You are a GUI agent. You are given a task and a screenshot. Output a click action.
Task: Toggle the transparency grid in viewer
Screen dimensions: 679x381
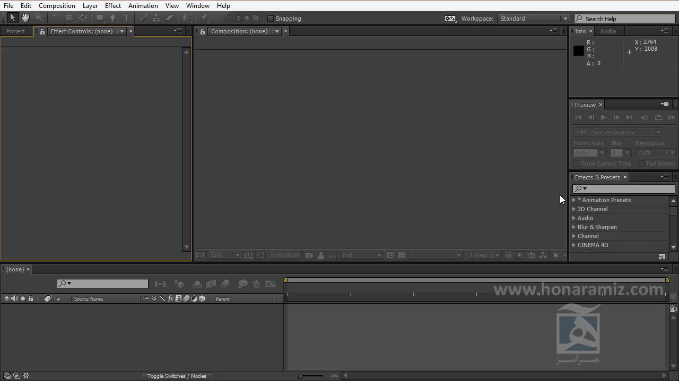402,255
